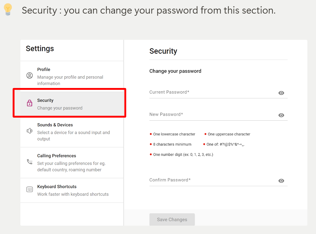The height and width of the screenshot is (234, 316).
Task: Open the Sounds & Devices settings
Action: pos(72,132)
